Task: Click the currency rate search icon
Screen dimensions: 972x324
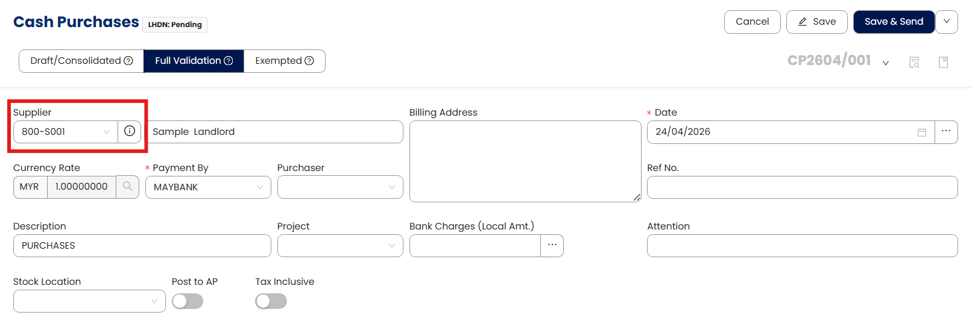Action: (x=128, y=187)
